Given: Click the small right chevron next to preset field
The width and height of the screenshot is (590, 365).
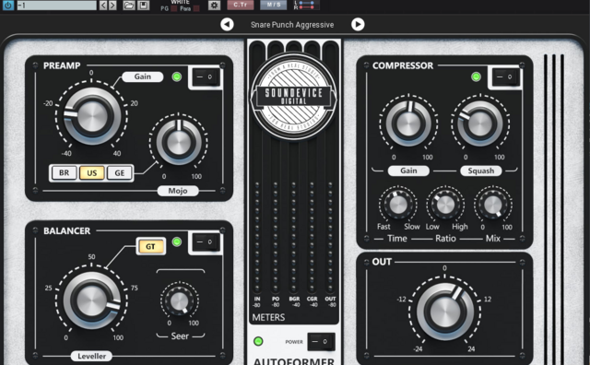Looking at the screenshot, I should coord(112,6).
